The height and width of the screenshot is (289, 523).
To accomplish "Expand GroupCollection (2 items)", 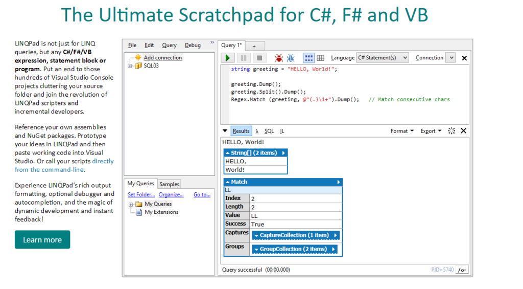I will (x=295, y=249).
